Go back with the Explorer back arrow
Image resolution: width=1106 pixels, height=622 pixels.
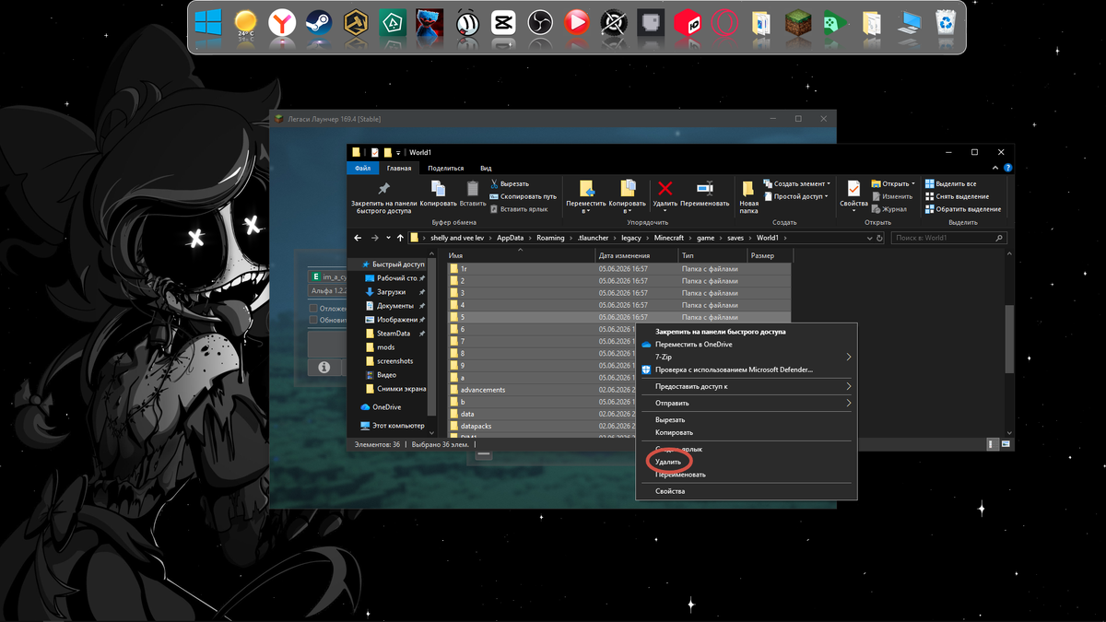click(357, 238)
